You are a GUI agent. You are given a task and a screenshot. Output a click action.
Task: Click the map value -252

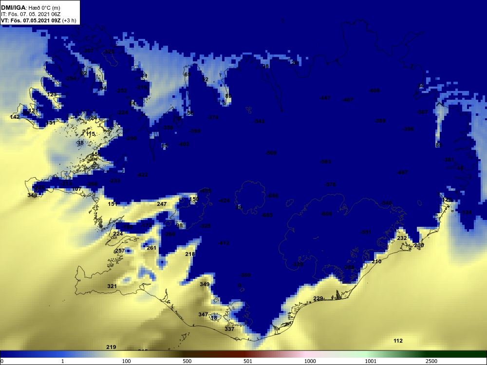pyautogui.click(x=121, y=91)
